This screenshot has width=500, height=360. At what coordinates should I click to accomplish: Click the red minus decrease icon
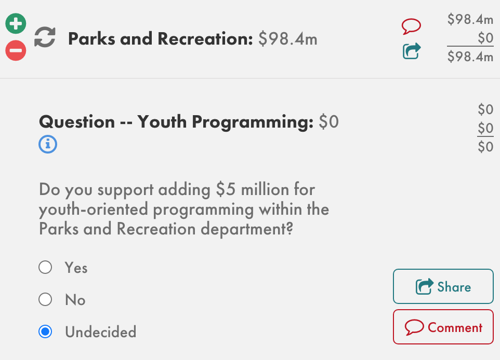pos(16,50)
